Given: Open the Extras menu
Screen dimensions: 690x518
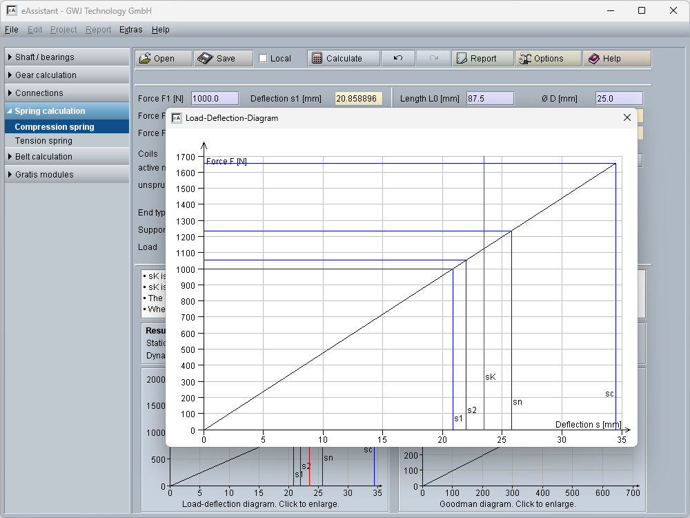Looking at the screenshot, I should pyautogui.click(x=130, y=30).
